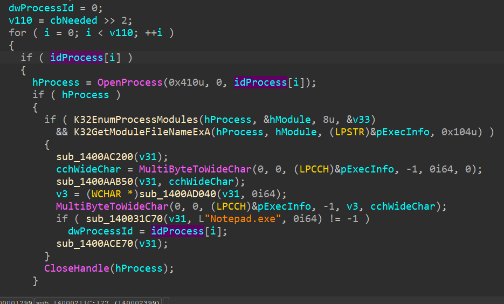This screenshot has width=504, height=304.
Task: Click the CloseHandle function call
Action: [80, 268]
